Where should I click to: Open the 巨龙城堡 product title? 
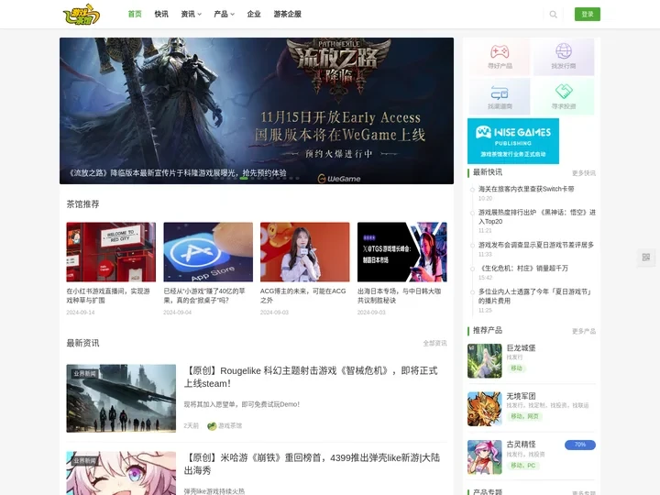(x=521, y=348)
